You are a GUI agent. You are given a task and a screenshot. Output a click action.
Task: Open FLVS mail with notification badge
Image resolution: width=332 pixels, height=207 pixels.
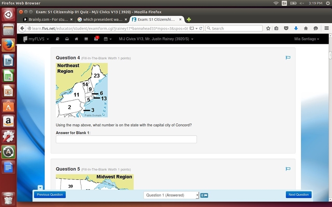click(x=96, y=39)
